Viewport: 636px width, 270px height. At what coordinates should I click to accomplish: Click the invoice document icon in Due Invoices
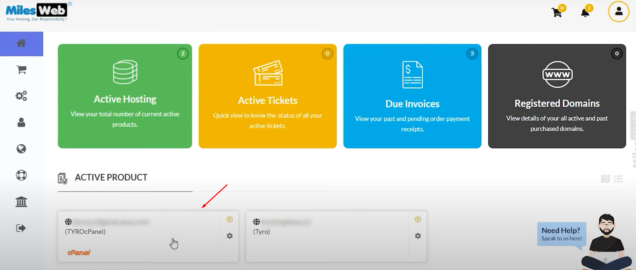[x=413, y=75]
